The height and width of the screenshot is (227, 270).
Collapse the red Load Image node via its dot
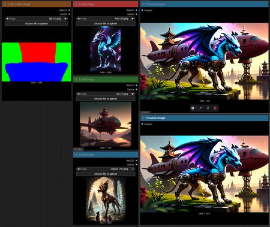point(76,4)
